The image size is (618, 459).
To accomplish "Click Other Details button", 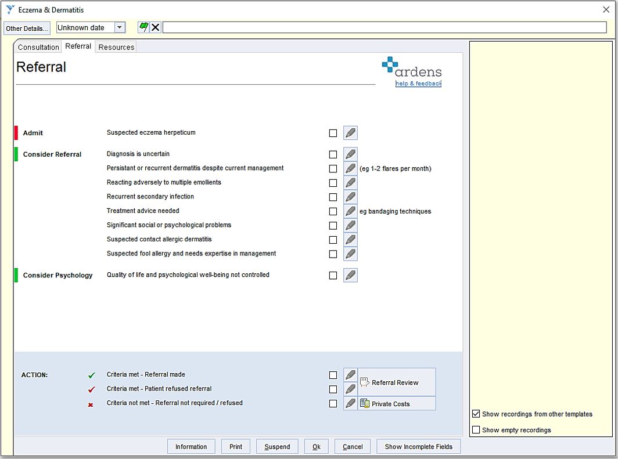I will point(27,28).
